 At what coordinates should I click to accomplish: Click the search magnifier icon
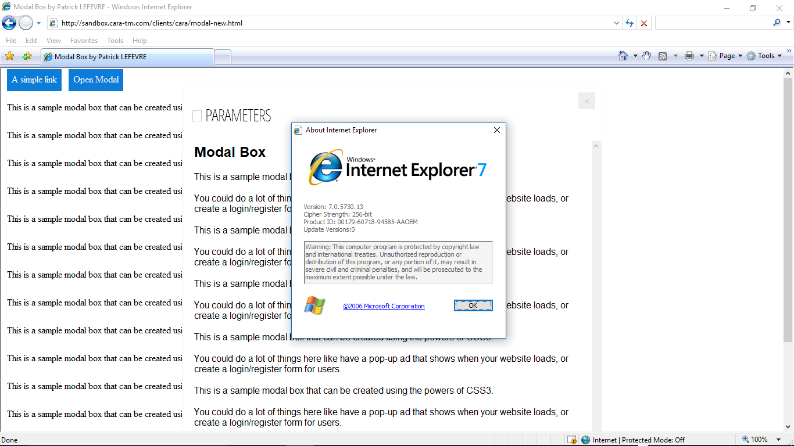click(777, 23)
